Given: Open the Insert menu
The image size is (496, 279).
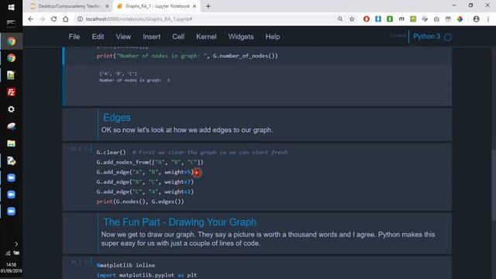Looking at the screenshot, I should pos(152,36).
